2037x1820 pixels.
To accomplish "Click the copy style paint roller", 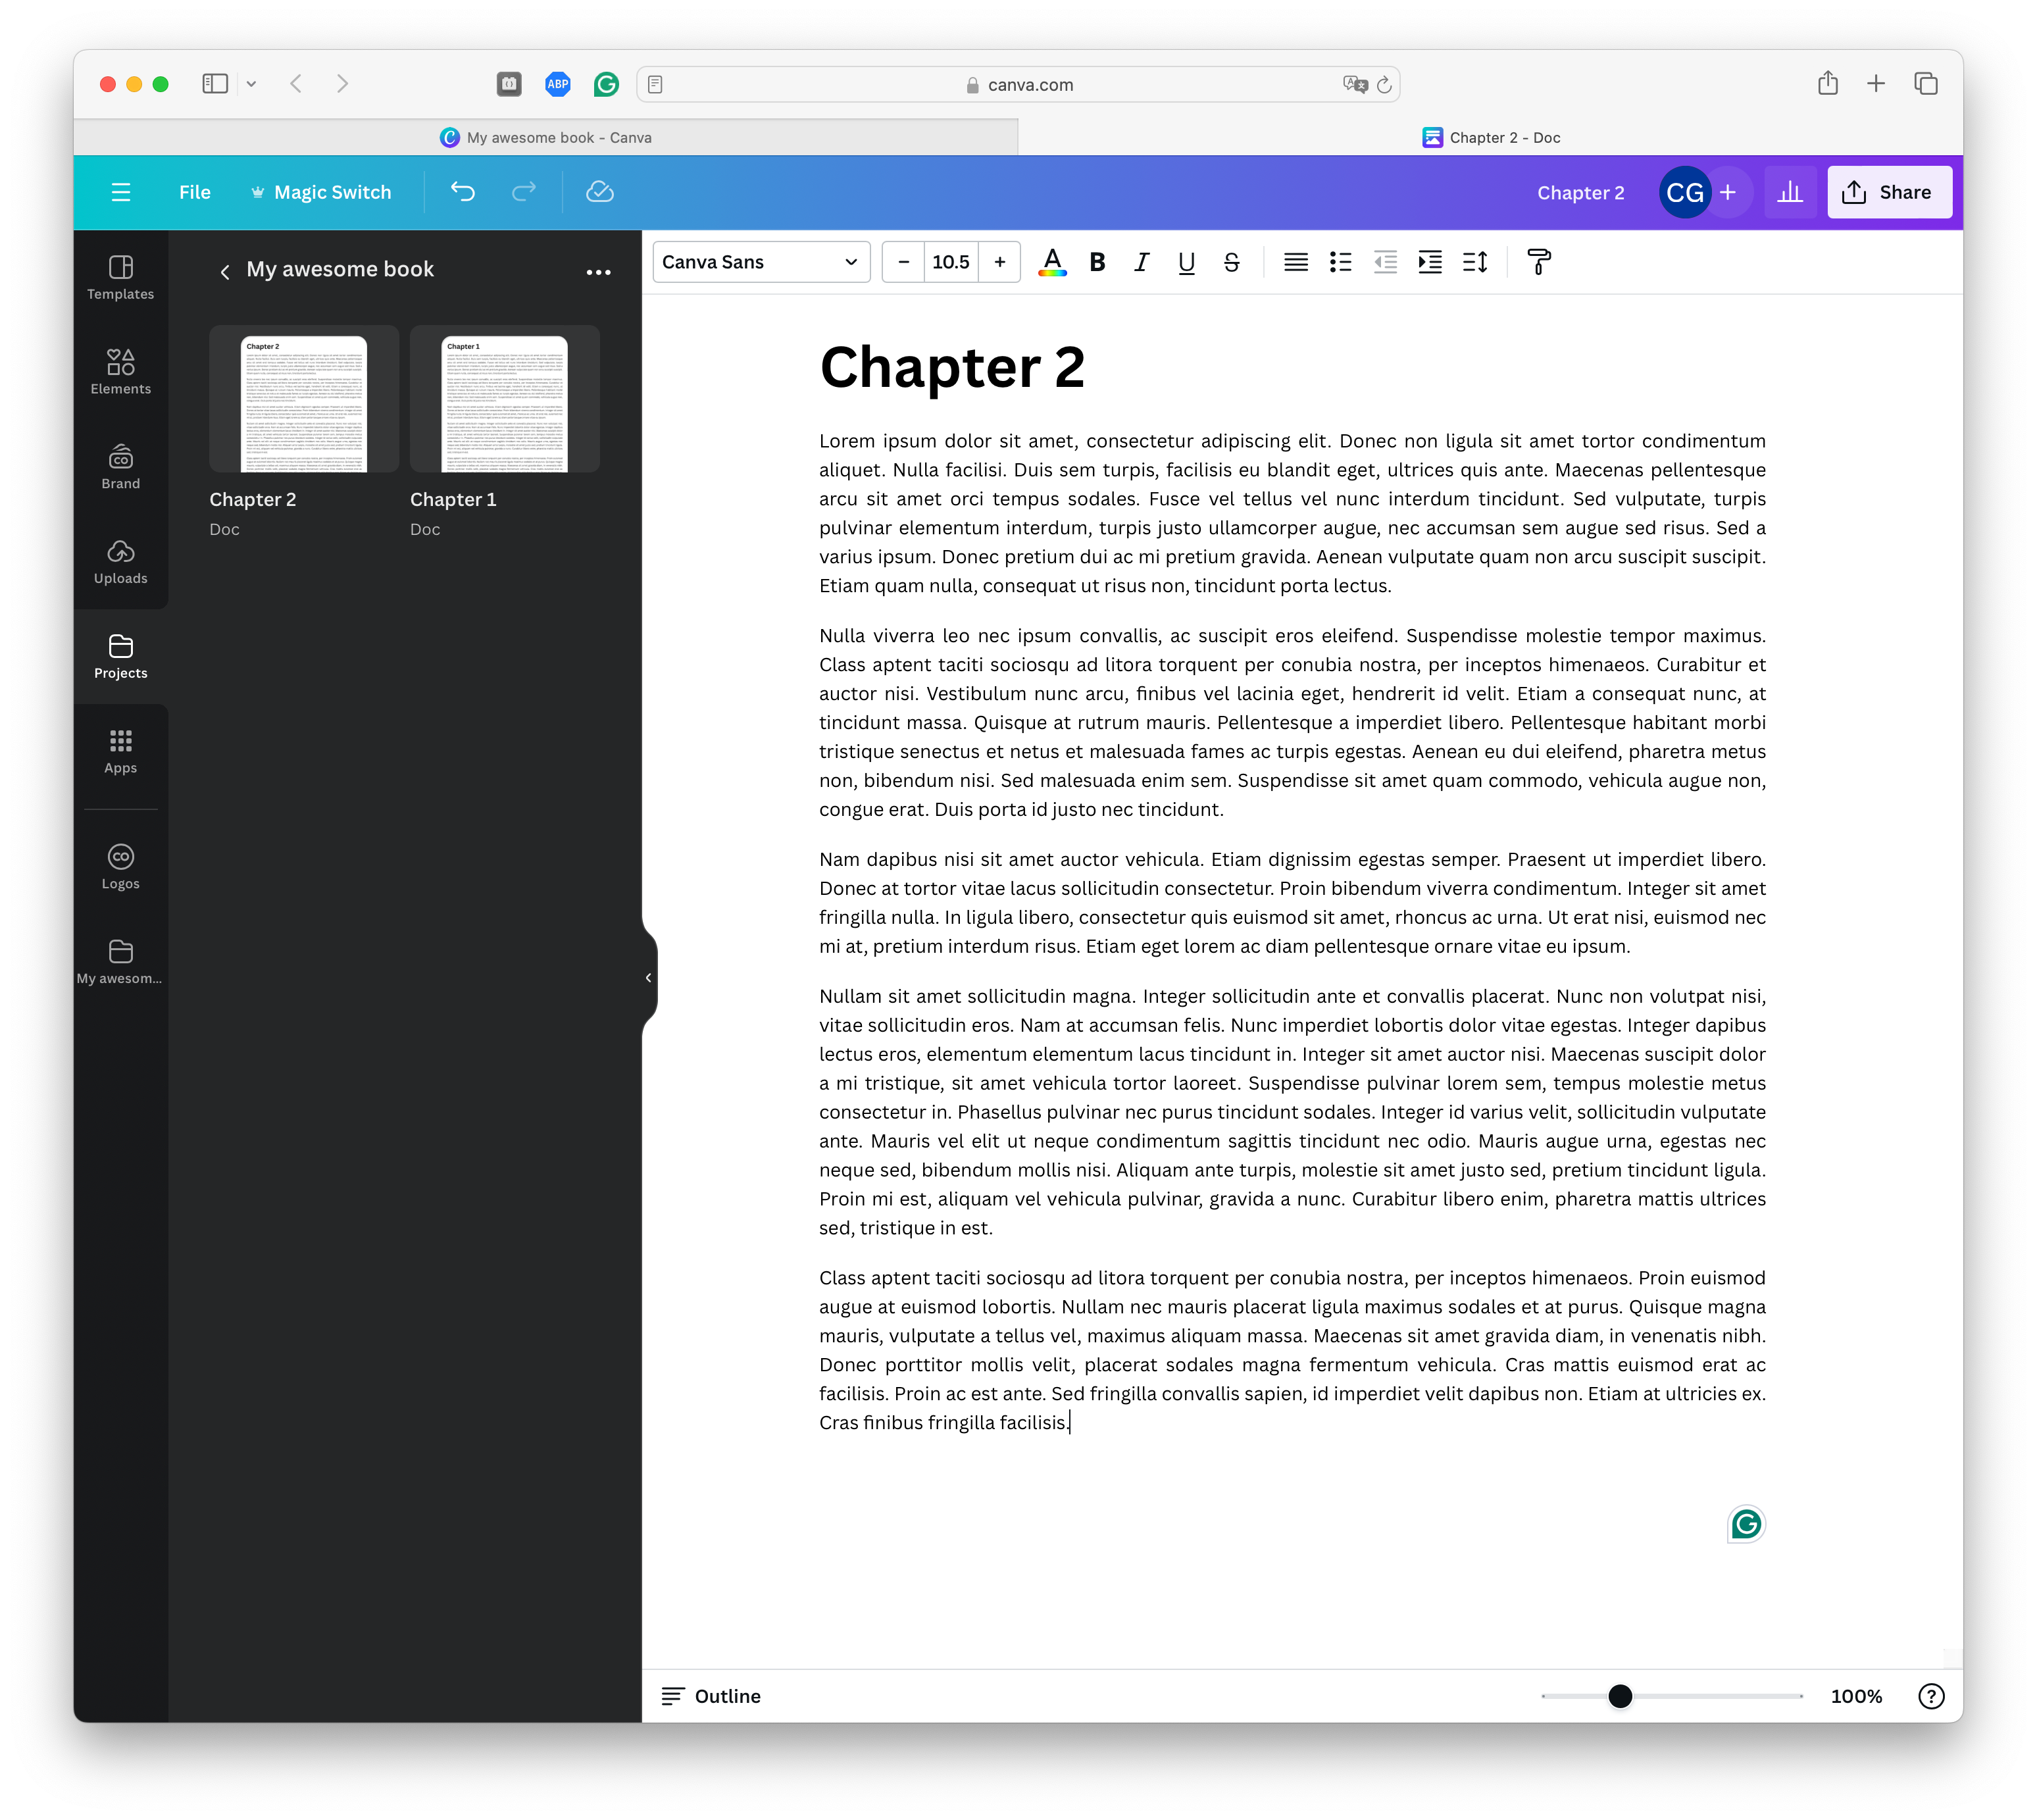I will 1539,262.
